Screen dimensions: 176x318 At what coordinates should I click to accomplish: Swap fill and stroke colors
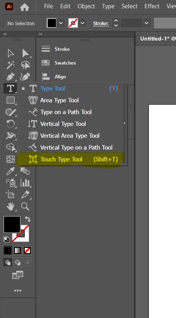[x=28, y=219]
